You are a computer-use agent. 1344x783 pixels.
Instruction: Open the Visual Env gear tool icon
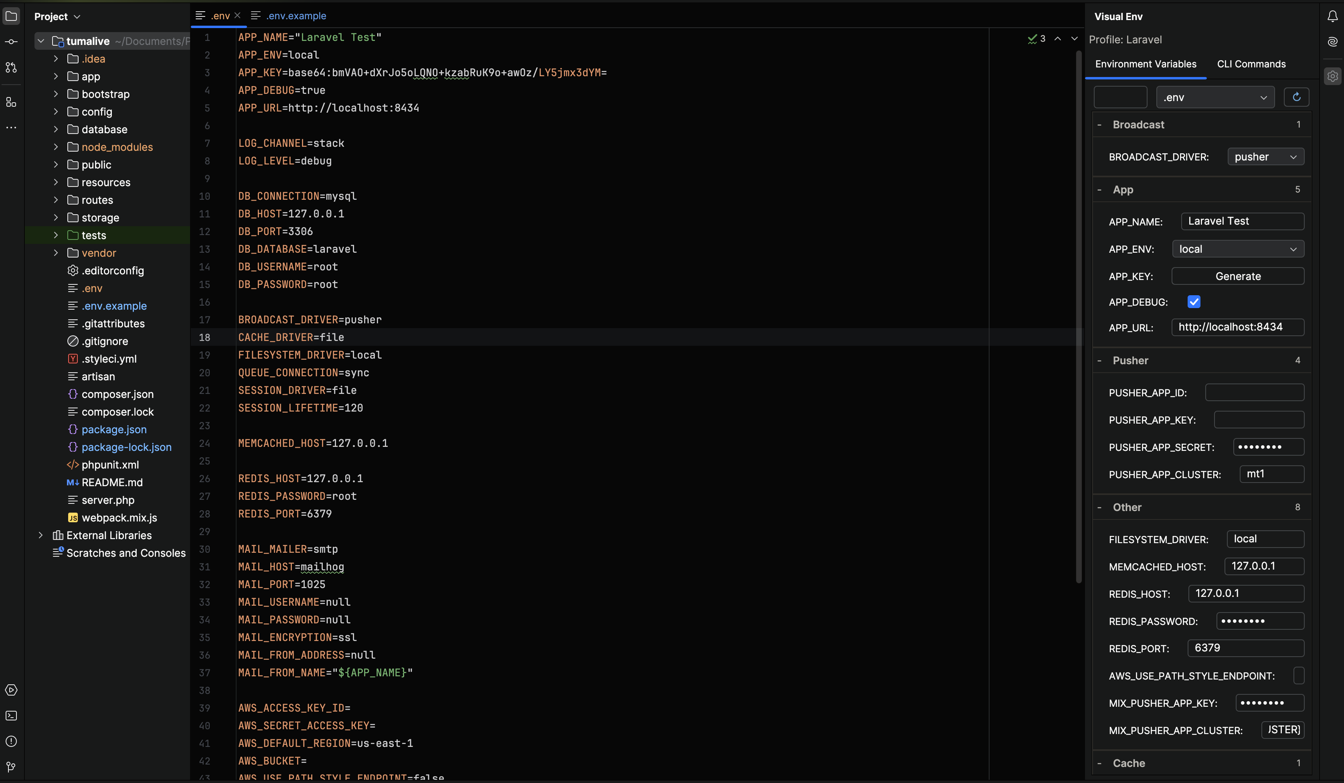coord(1332,76)
